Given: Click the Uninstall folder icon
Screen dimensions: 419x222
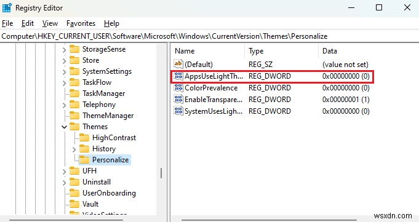Looking at the screenshot, I should (74, 182).
